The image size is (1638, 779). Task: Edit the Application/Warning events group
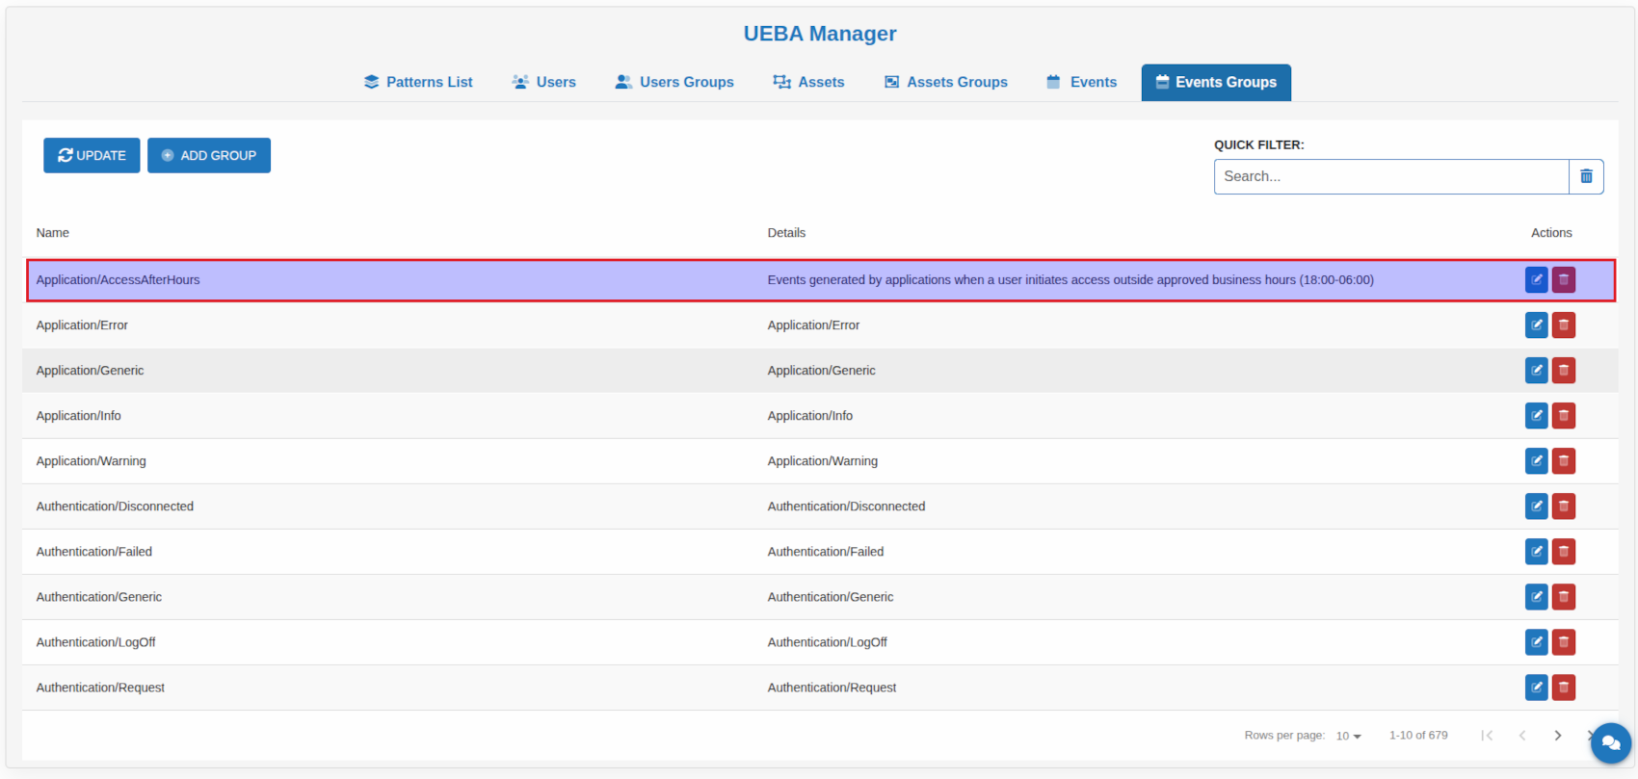tap(1536, 461)
